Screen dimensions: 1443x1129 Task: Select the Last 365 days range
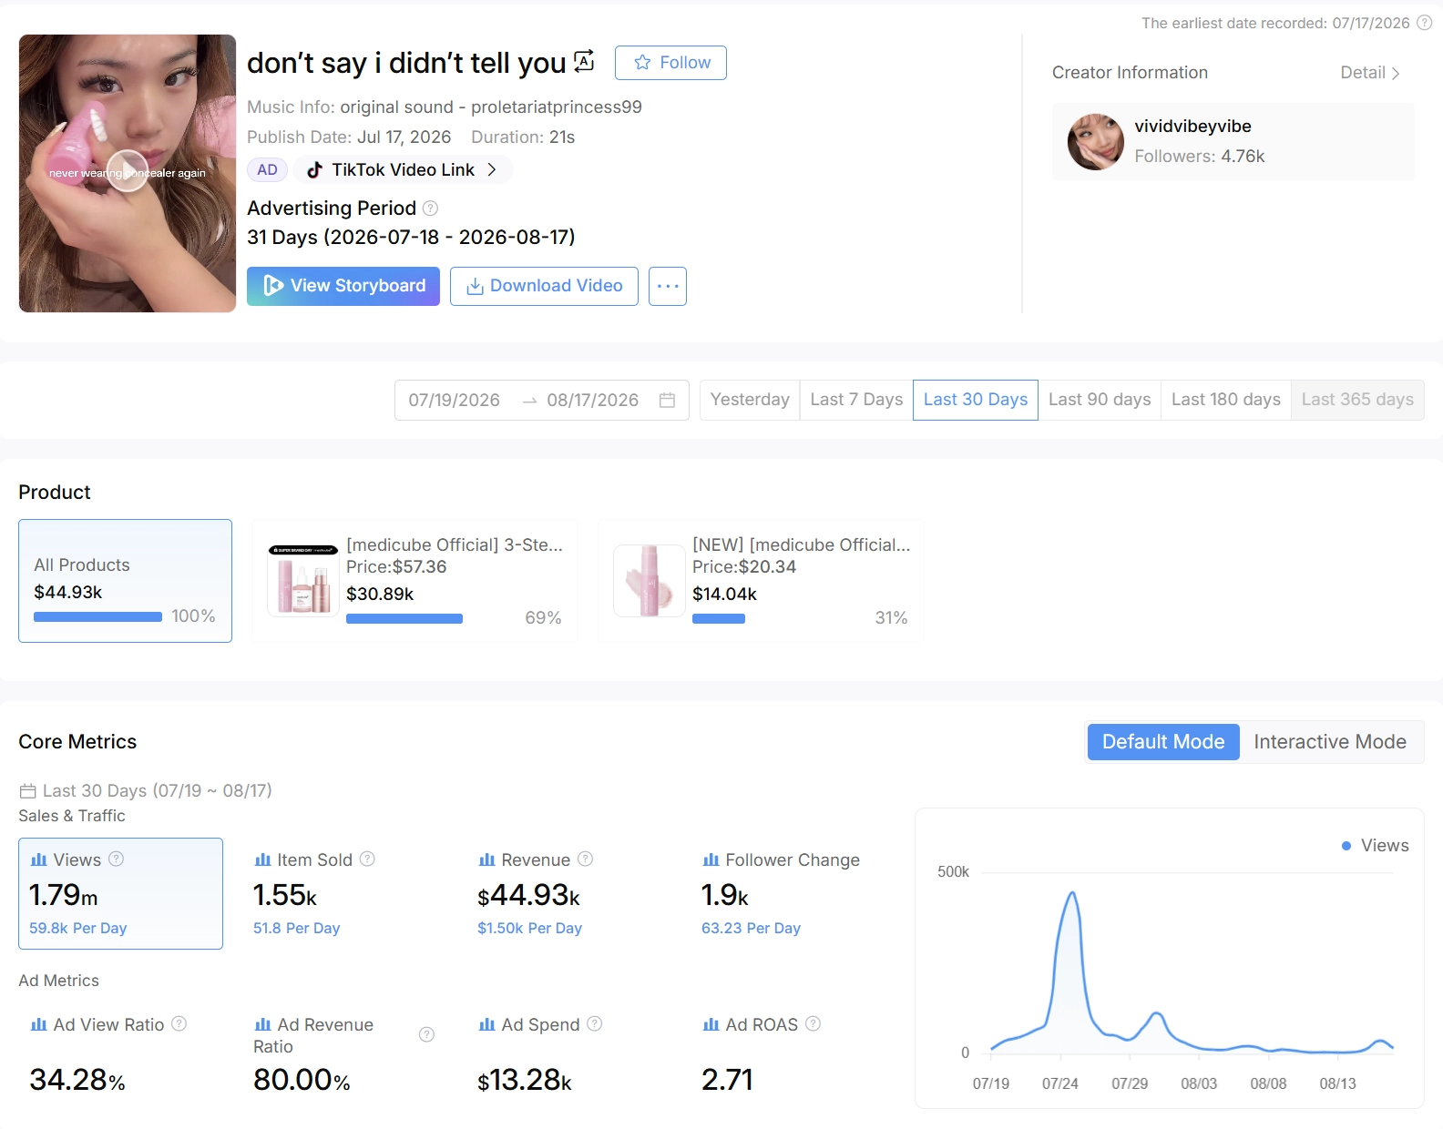click(1357, 400)
